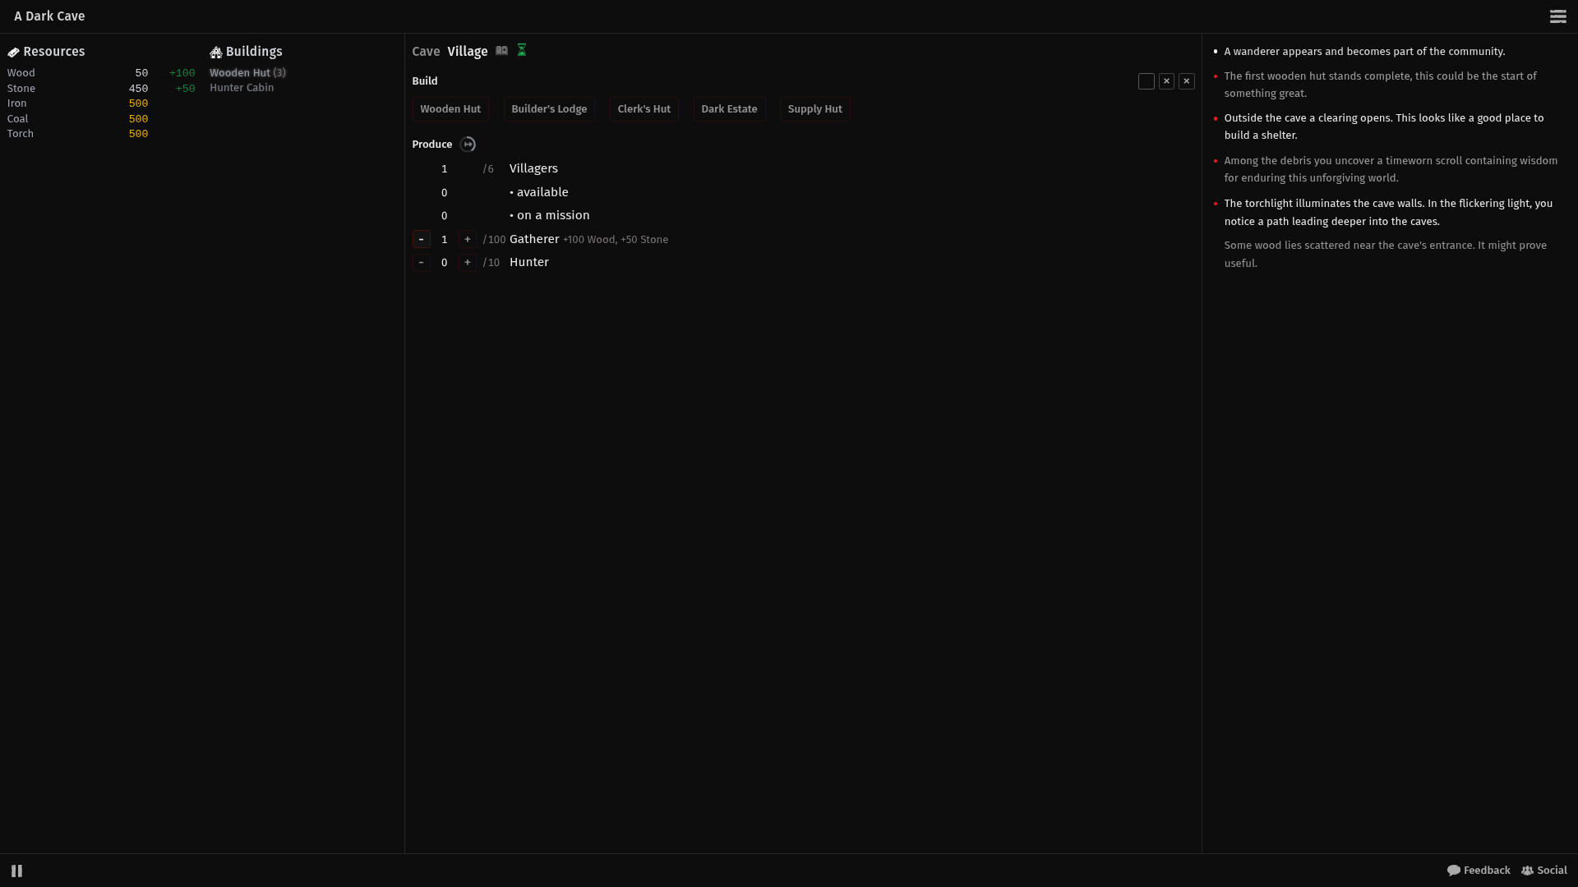Click the first wooden hut log message
Viewport: 1578px width, 887px height.
pyautogui.click(x=1380, y=85)
